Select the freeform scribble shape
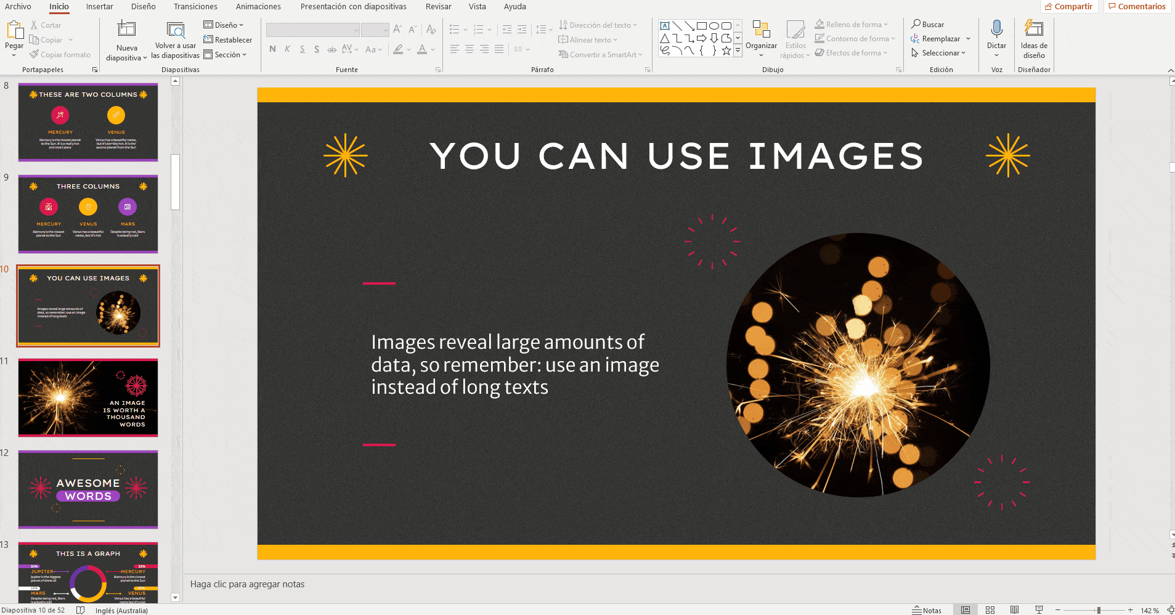The height and width of the screenshot is (615, 1175). point(665,51)
